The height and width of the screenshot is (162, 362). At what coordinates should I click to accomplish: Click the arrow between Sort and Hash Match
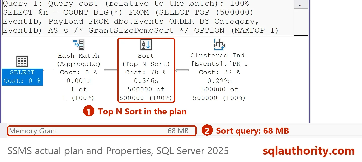tap(111, 70)
